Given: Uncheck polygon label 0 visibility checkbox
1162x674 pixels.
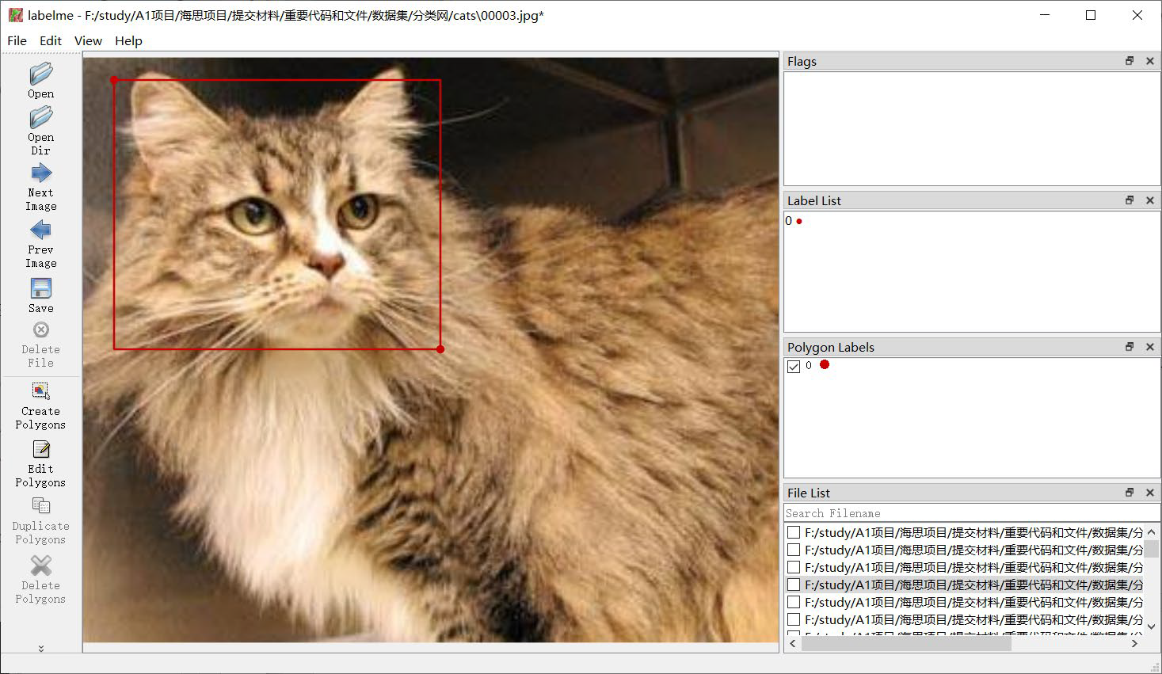Looking at the screenshot, I should tap(794, 366).
